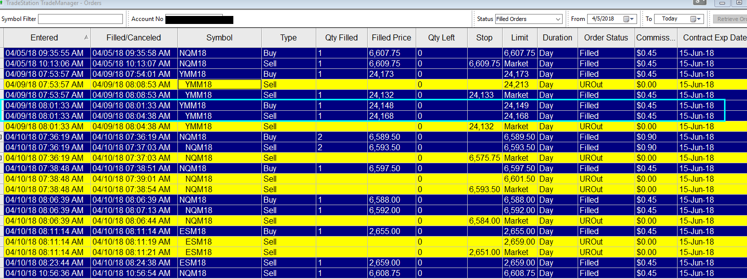Click the Symbol column header
The width and height of the screenshot is (747, 279).
(x=219, y=37)
